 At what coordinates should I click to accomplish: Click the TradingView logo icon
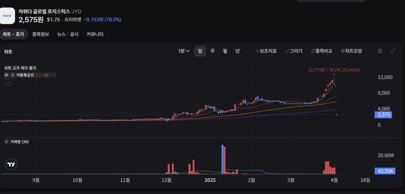coord(11,165)
